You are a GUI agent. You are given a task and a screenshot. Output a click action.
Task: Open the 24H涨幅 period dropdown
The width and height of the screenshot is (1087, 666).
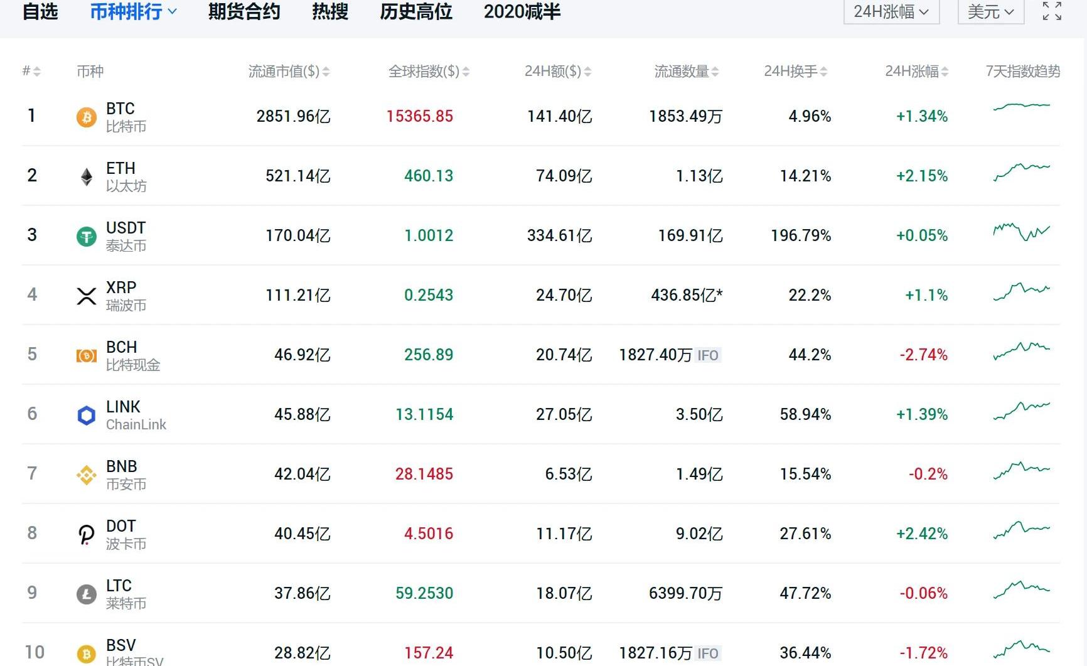pyautogui.click(x=891, y=11)
